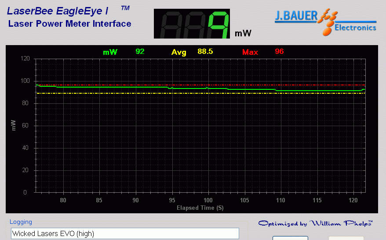
Task: Click the Logging text input field
Action: point(125,233)
